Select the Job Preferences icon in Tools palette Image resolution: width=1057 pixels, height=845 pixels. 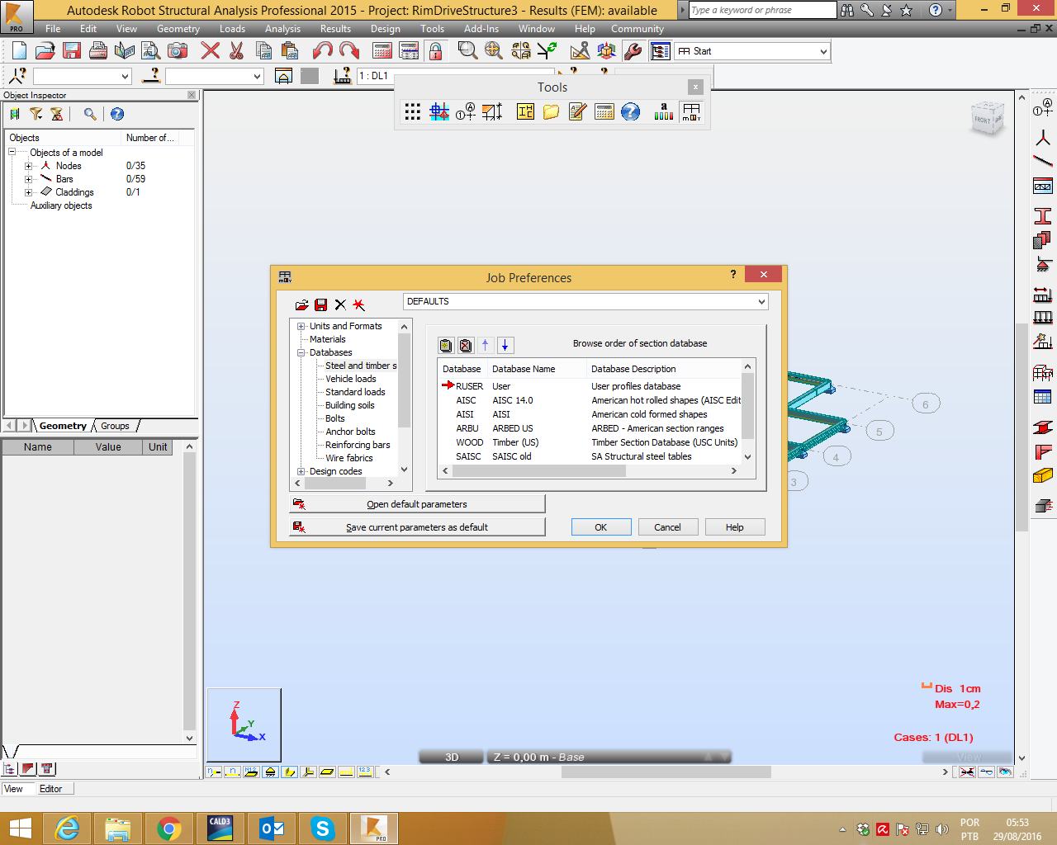[x=690, y=111]
